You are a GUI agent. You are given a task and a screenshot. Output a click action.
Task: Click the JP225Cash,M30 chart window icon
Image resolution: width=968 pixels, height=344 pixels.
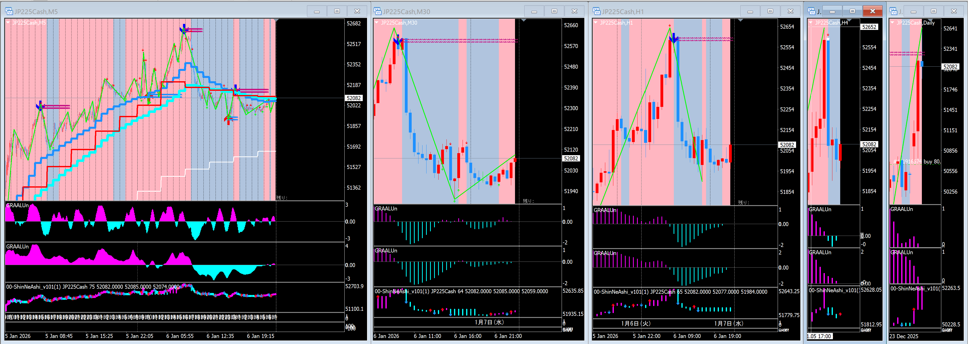[377, 11]
